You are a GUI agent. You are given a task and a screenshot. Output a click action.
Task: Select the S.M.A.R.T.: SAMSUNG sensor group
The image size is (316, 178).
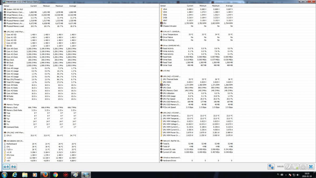point(170,32)
